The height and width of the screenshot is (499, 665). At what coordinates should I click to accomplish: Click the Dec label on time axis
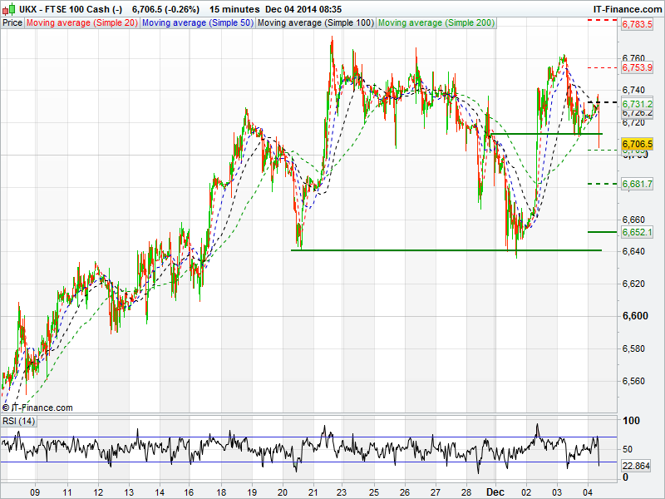[495, 492]
